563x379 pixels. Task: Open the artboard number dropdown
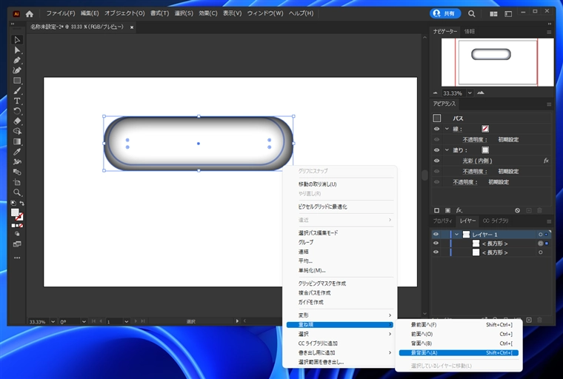127,321
